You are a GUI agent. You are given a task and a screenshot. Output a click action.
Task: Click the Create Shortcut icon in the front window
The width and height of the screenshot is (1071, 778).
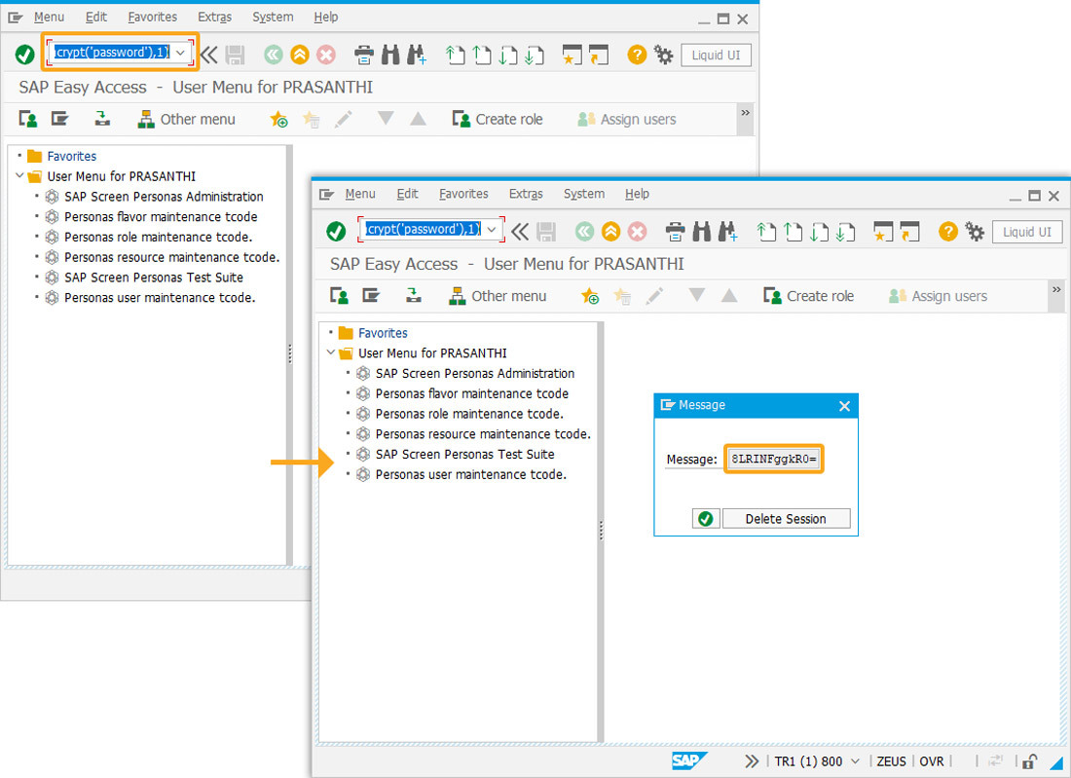coord(909,232)
